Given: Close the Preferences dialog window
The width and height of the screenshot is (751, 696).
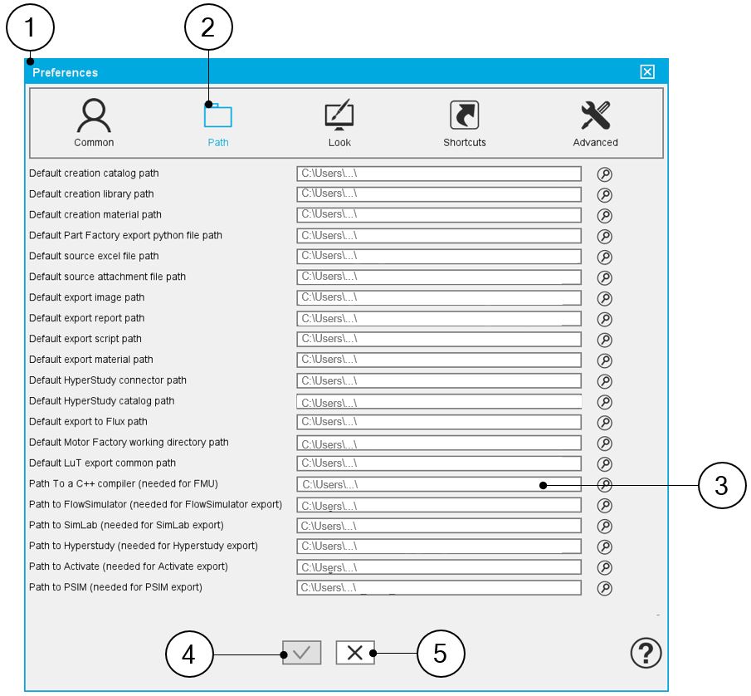Looking at the screenshot, I should point(647,72).
